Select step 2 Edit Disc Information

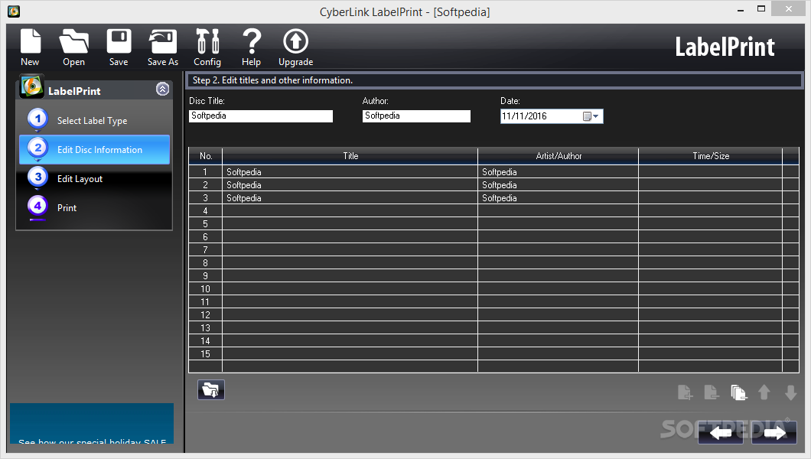pos(94,149)
